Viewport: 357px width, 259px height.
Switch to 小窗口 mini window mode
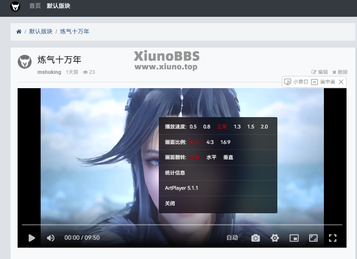pyautogui.click(x=300, y=82)
